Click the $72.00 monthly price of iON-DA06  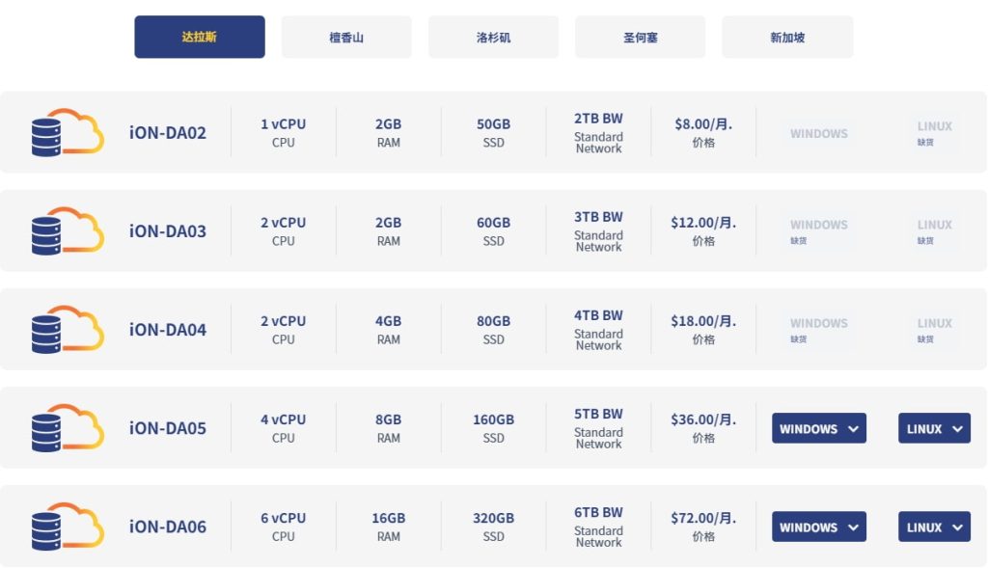coord(703,519)
